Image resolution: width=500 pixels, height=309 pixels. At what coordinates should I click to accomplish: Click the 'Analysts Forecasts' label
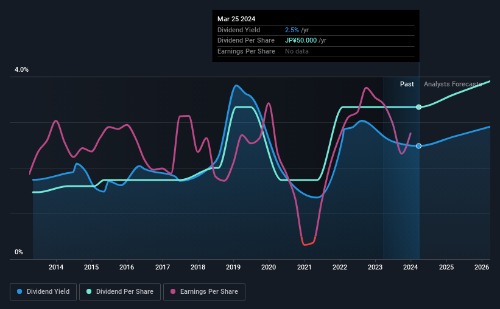[453, 84]
